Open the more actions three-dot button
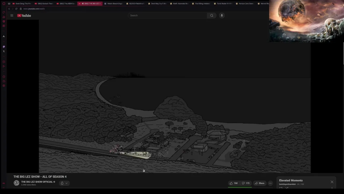The image size is (344, 194). 270,183
